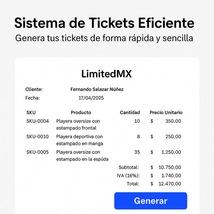Click the Precio Unitario column header
214x214 pixels.
[x=166, y=112]
